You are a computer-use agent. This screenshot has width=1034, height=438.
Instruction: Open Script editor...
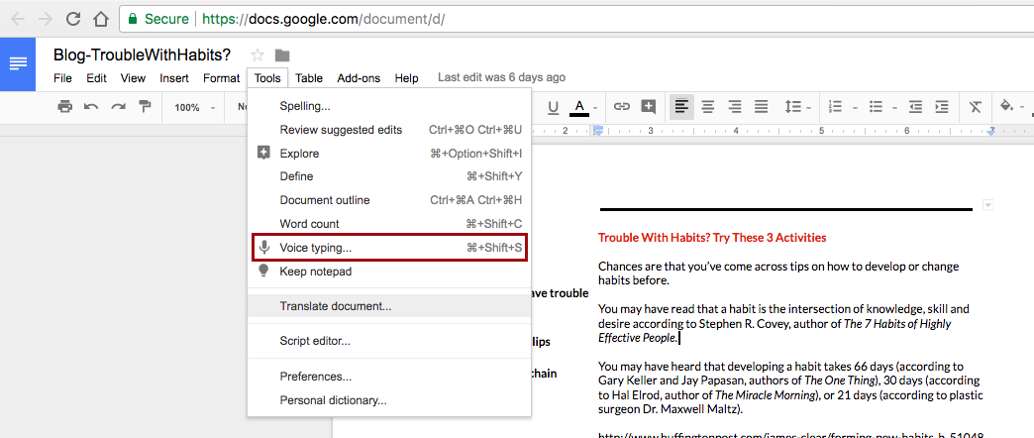click(389, 341)
